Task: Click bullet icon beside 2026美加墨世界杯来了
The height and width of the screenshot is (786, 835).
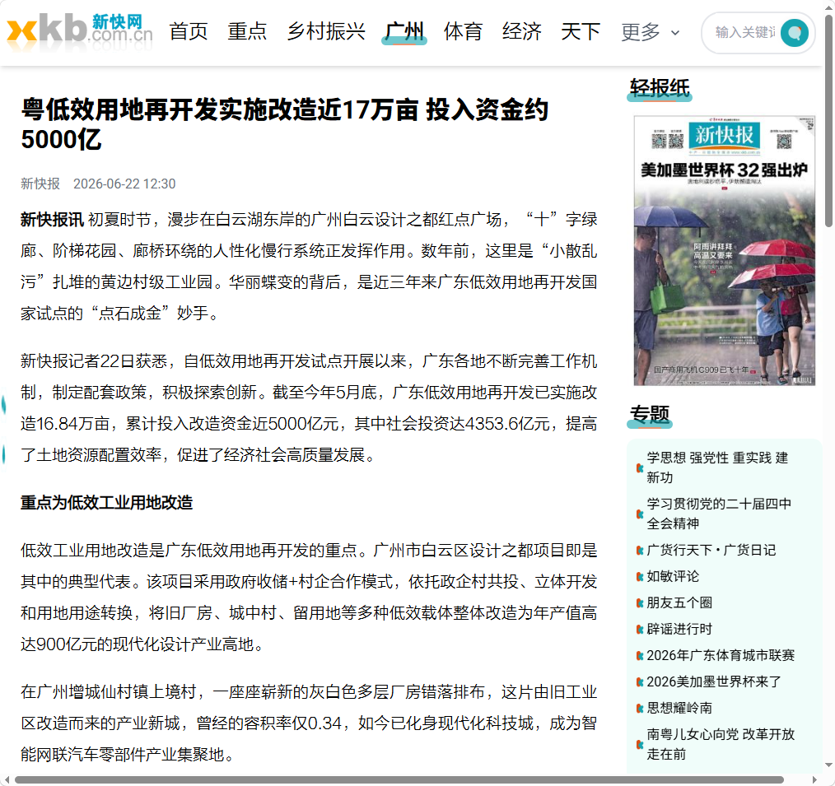Action: 640,681
